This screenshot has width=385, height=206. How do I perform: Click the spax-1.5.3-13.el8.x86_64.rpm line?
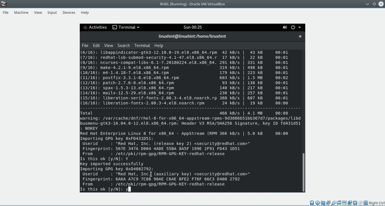coord(184,88)
